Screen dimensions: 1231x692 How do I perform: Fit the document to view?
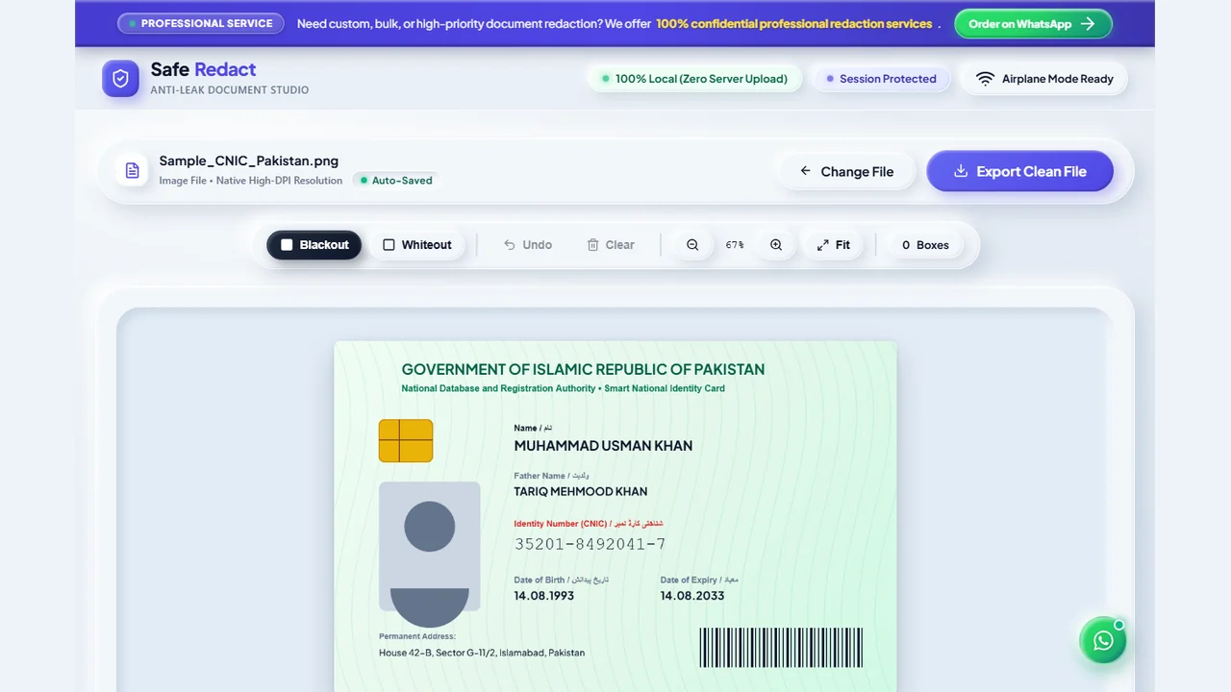tap(834, 245)
